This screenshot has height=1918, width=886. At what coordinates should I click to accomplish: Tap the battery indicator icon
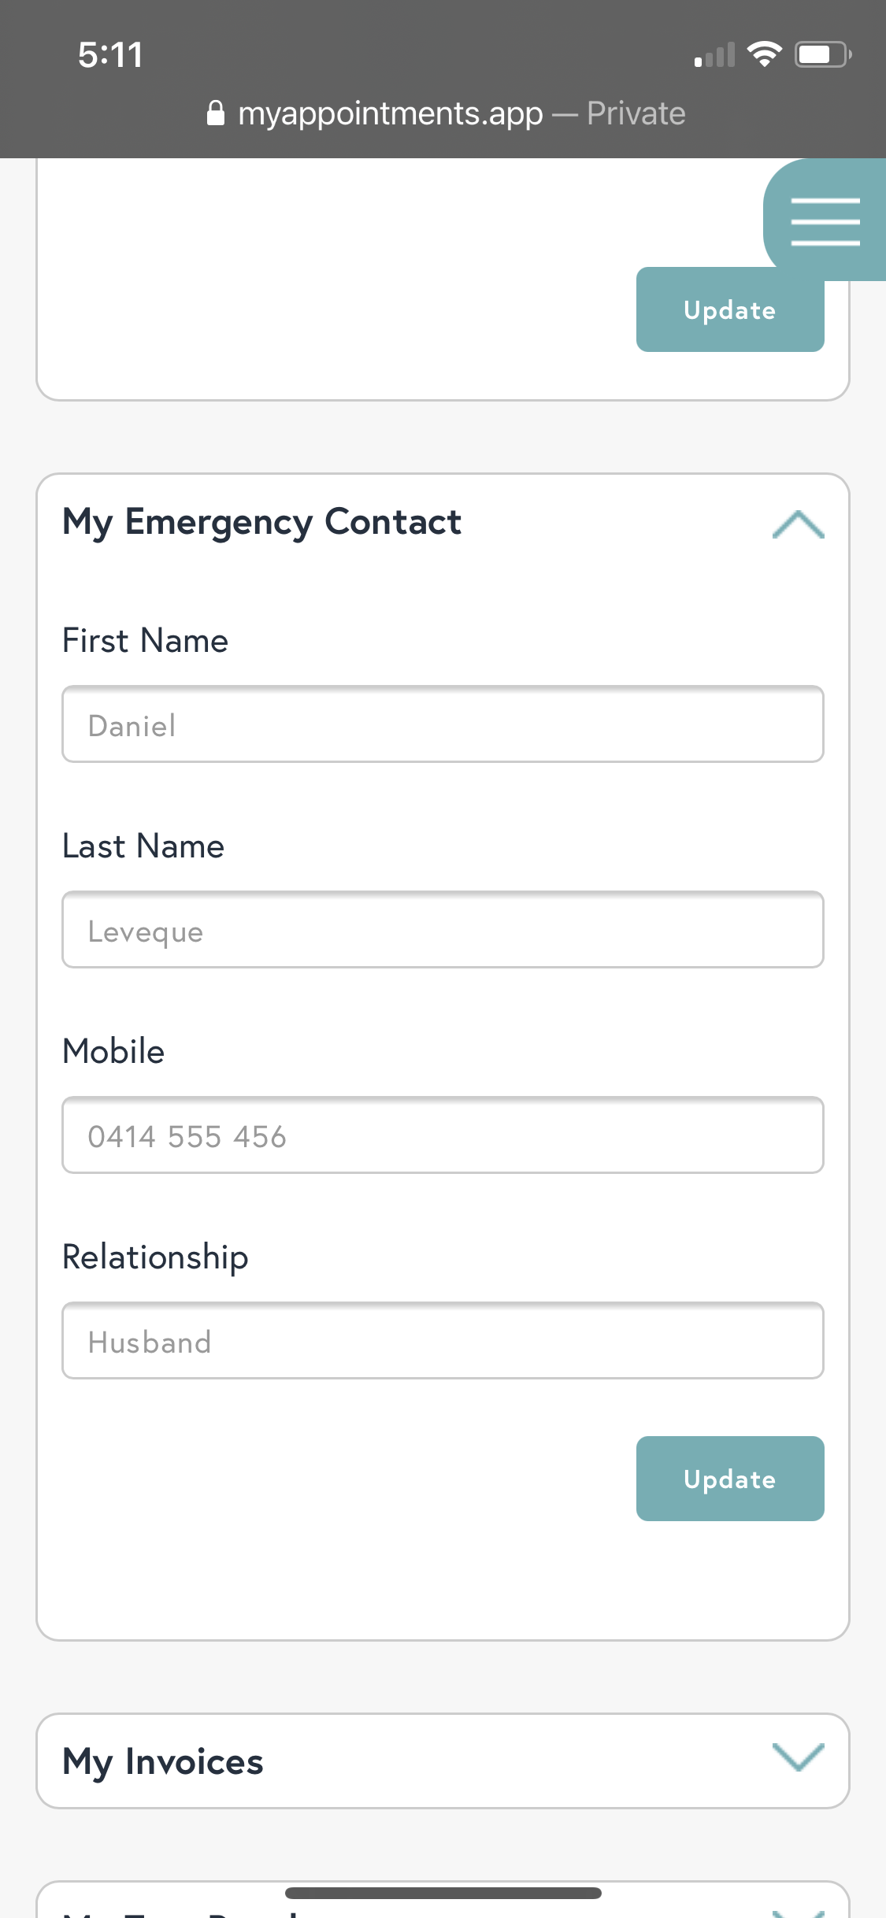pos(822,54)
